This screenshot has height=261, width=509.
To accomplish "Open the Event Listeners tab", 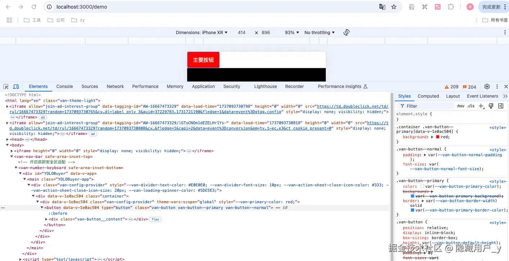I will coord(482,96).
